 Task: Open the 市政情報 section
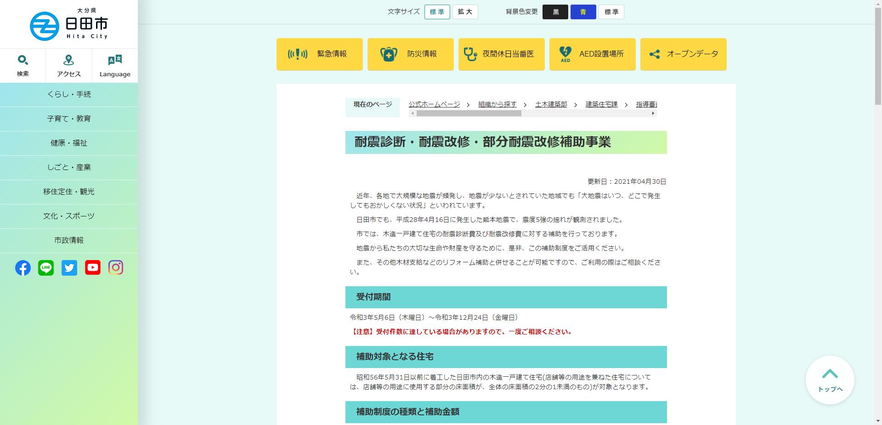pyautogui.click(x=69, y=240)
